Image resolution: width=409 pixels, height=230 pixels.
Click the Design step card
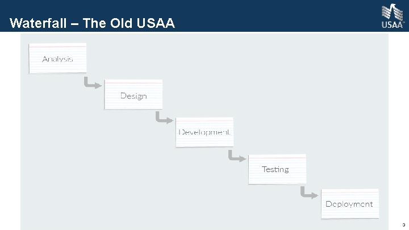point(133,95)
